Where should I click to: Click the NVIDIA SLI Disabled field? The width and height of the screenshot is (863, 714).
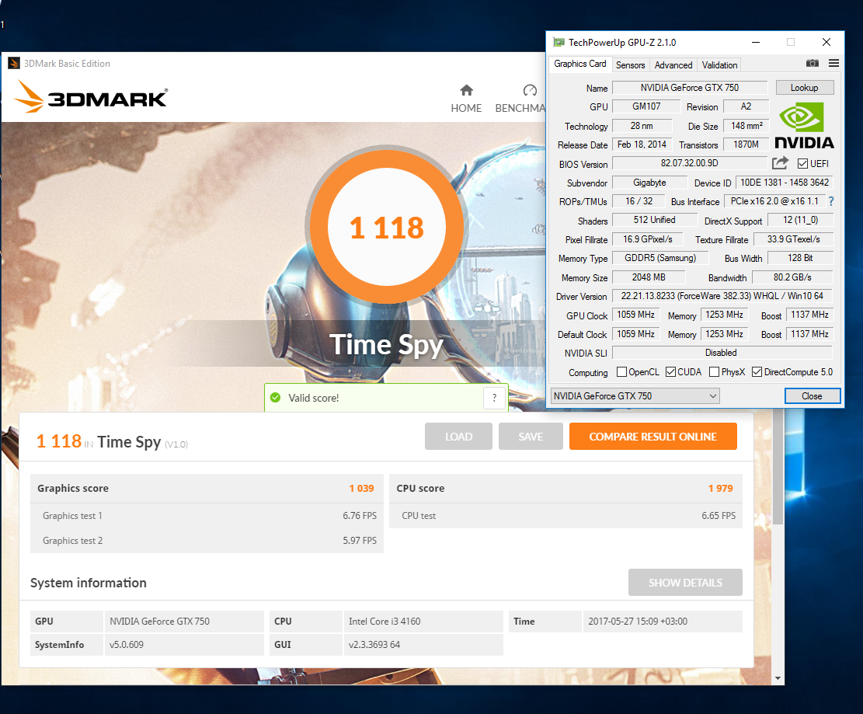click(x=722, y=353)
